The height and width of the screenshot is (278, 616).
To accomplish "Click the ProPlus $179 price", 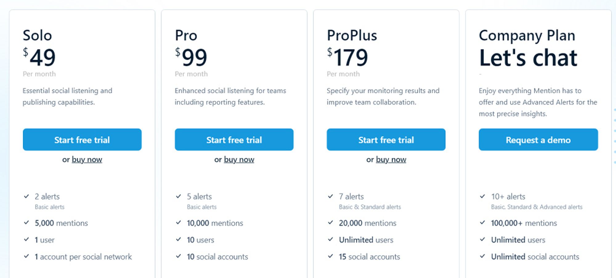I will pos(347,57).
